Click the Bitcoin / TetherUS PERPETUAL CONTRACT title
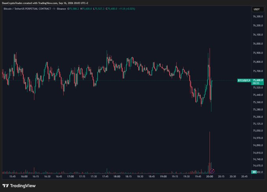Viewport: 267px width, 192px height. click(27, 9)
